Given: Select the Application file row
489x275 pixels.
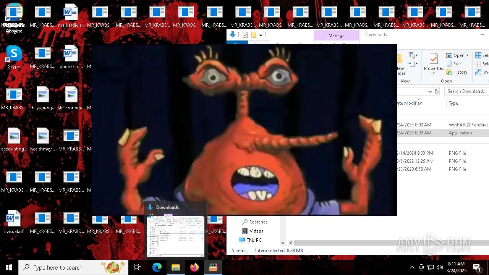Looking at the screenshot, I should [443, 133].
